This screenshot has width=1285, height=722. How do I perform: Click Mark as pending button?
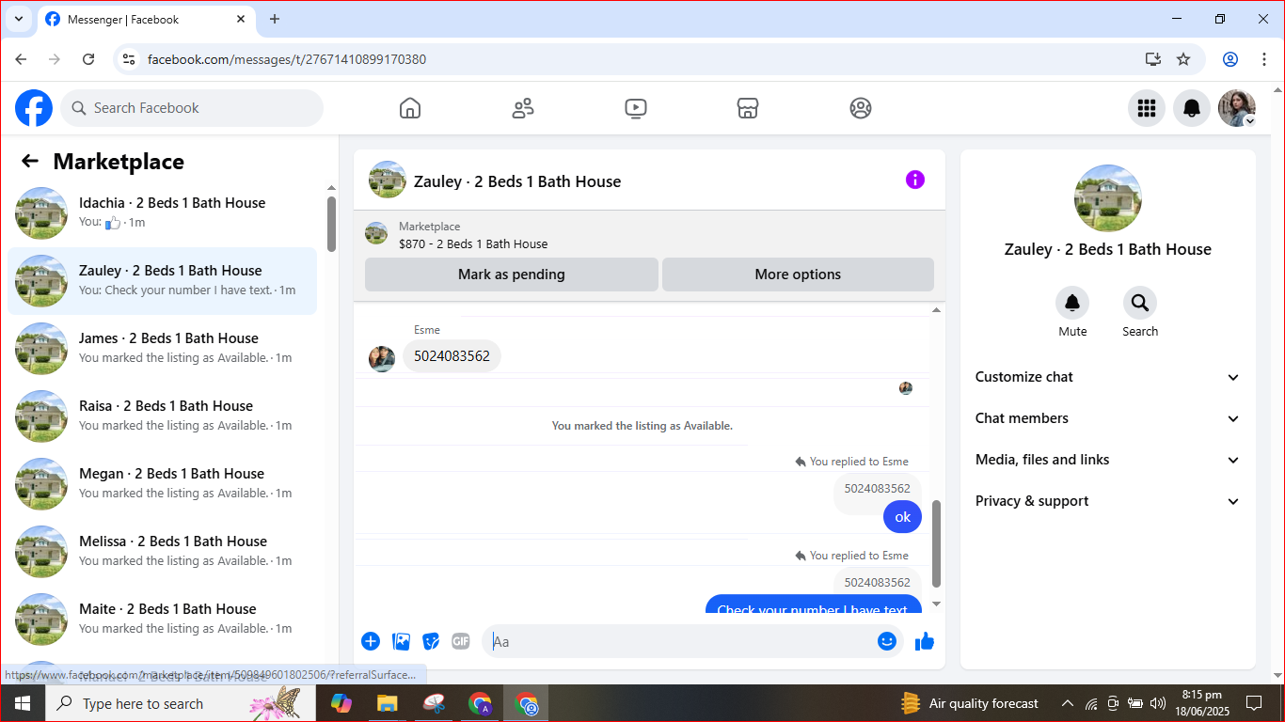(x=512, y=275)
